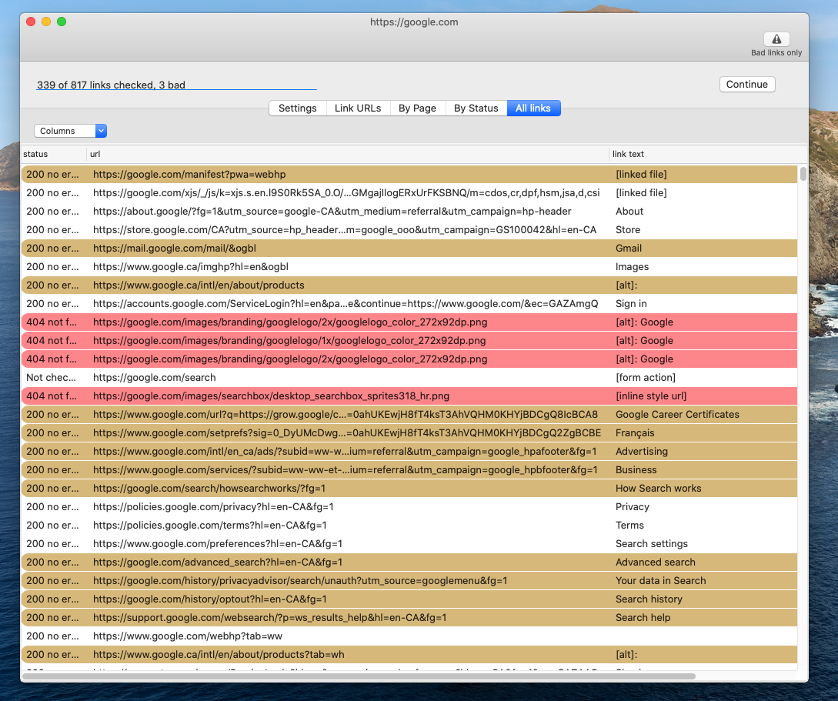Click the 200 status of the Français row
This screenshot has height=701, width=838.
[52, 432]
